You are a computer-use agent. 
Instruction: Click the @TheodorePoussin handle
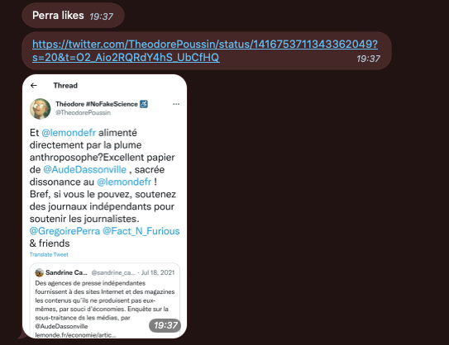(x=83, y=112)
